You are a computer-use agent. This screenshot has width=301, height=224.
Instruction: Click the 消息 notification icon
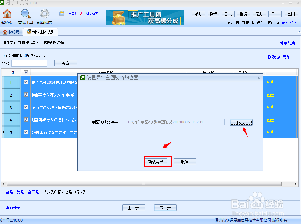(x=62, y=14)
